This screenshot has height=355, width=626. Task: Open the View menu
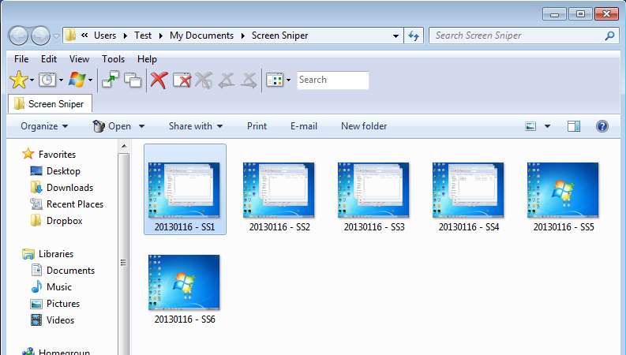(x=79, y=59)
